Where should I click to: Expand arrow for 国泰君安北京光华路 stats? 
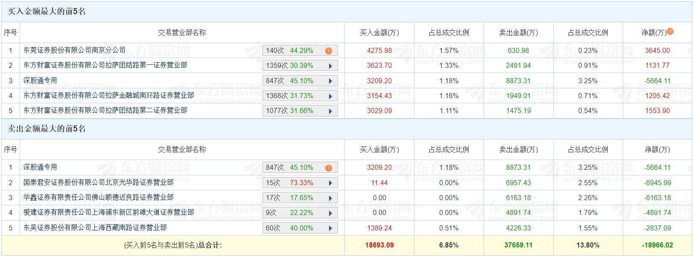[x=330, y=183]
